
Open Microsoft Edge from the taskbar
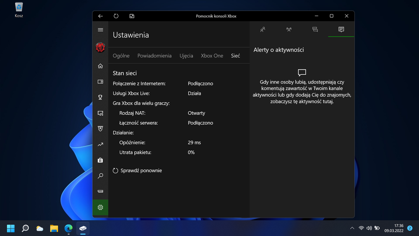pos(68,228)
